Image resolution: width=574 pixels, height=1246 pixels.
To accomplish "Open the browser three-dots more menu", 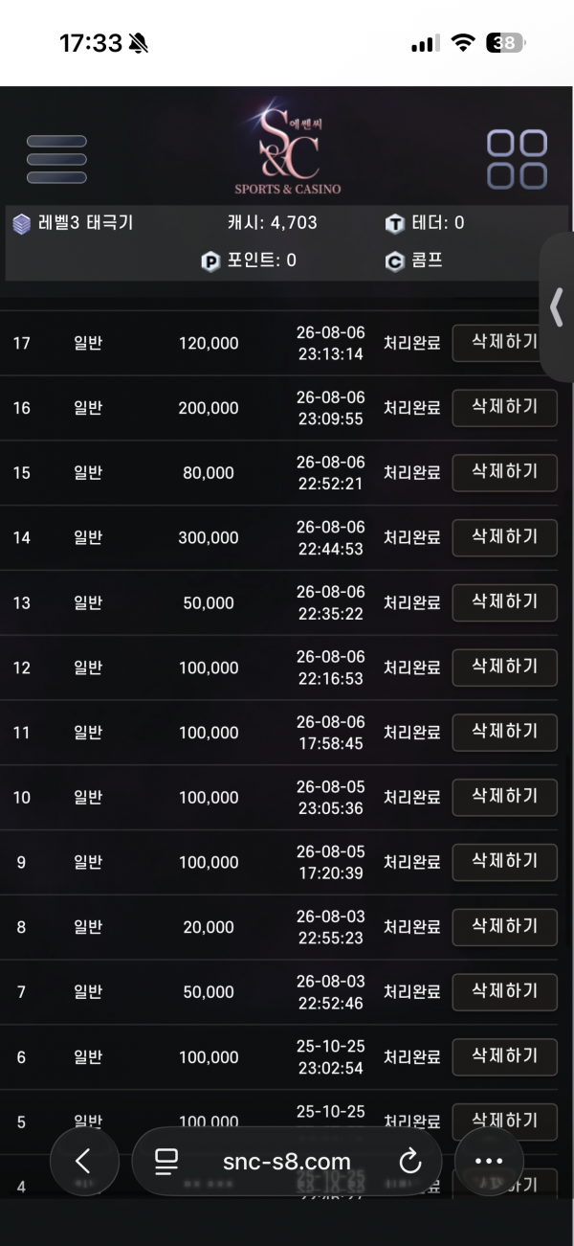I will (x=489, y=1162).
